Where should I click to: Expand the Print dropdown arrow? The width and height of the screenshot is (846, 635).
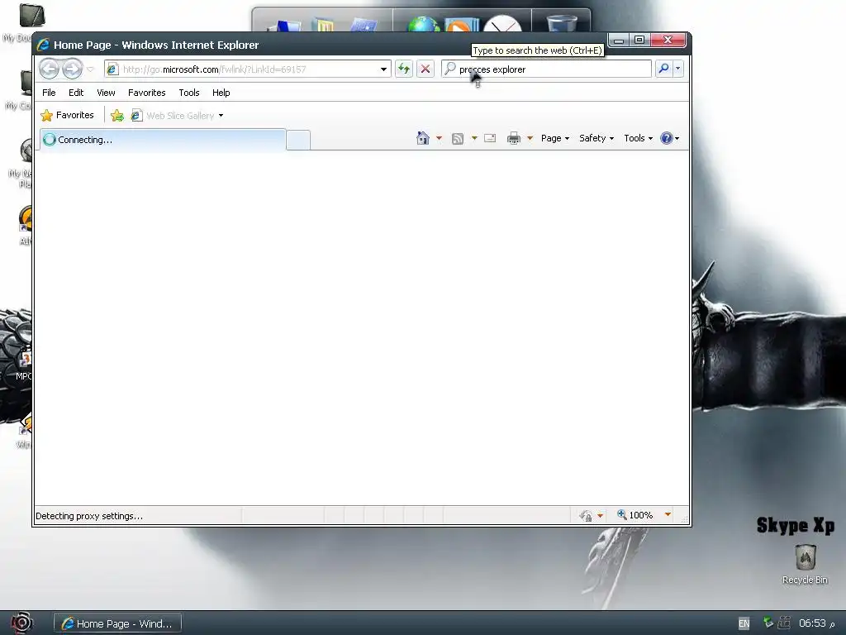pyautogui.click(x=530, y=138)
